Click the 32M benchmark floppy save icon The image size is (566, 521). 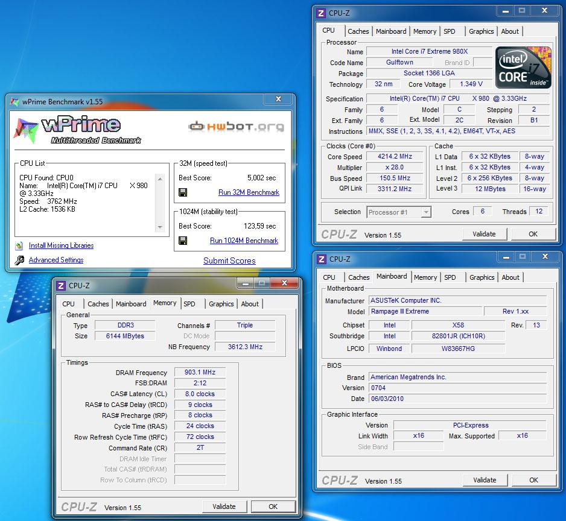click(183, 192)
